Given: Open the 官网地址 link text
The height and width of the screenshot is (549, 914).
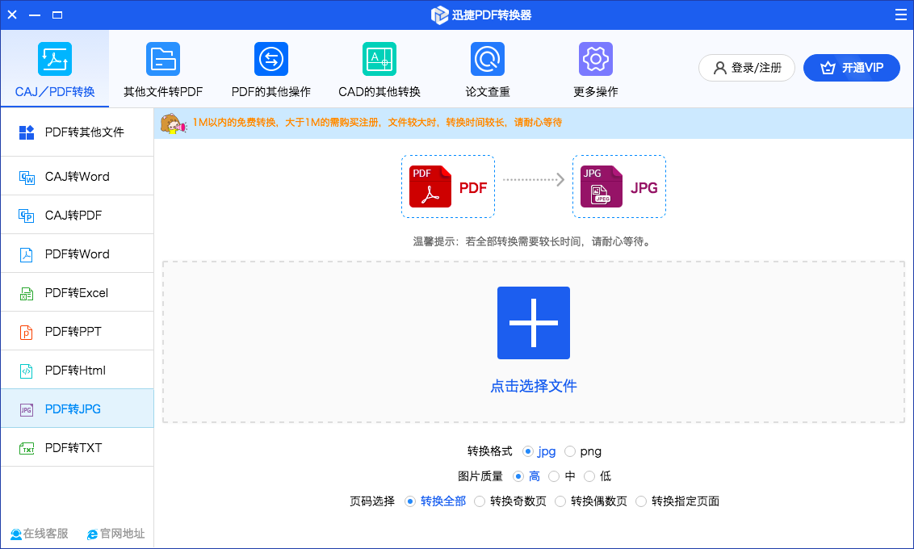Looking at the screenshot, I should (x=123, y=534).
